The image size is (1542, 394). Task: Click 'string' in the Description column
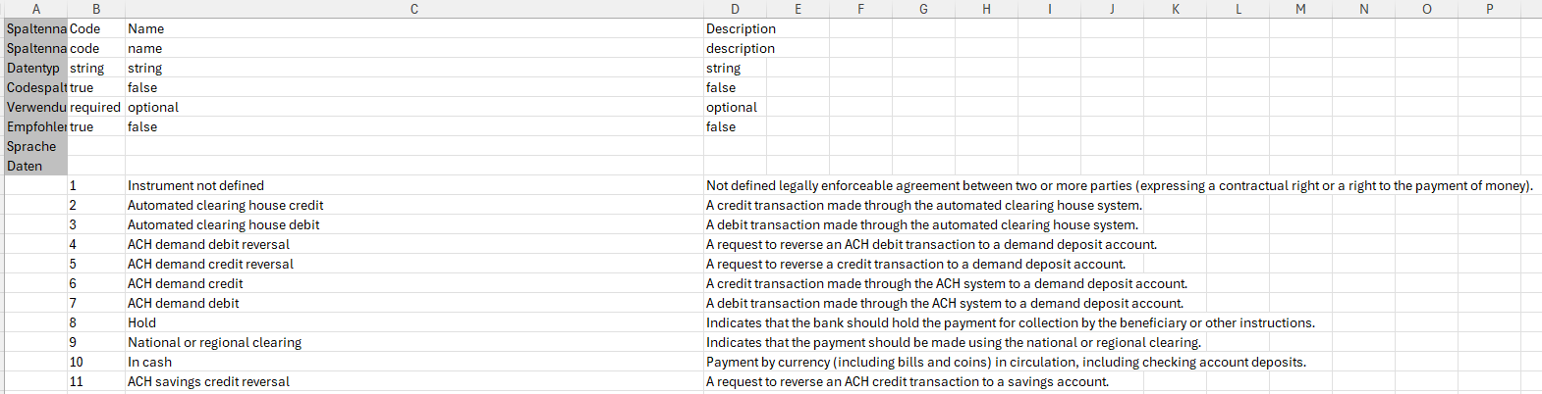(x=735, y=68)
